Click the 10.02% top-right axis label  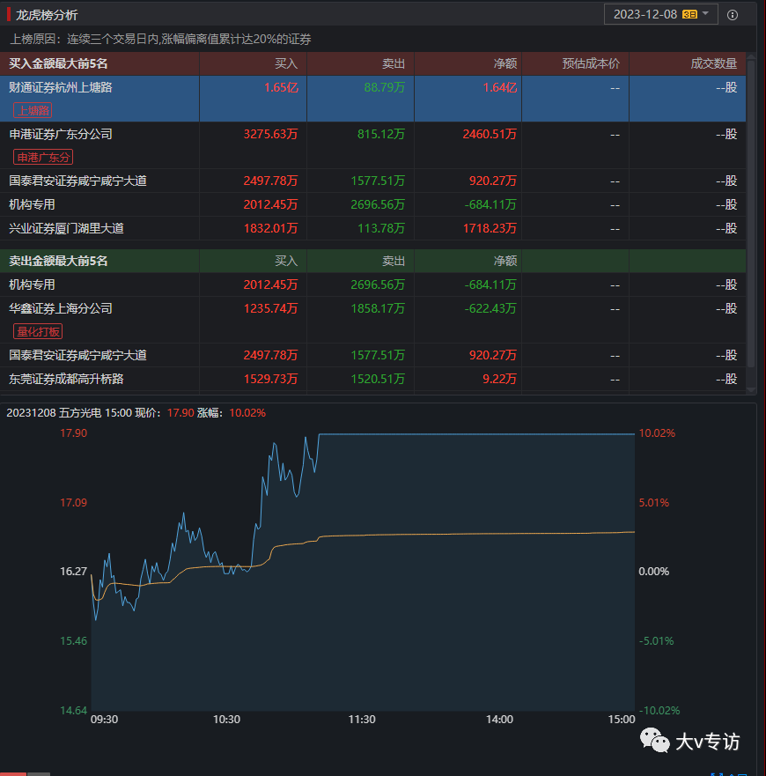pyautogui.click(x=657, y=433)
